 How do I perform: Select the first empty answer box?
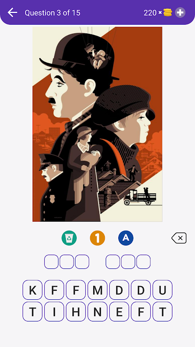pos(51,262)
